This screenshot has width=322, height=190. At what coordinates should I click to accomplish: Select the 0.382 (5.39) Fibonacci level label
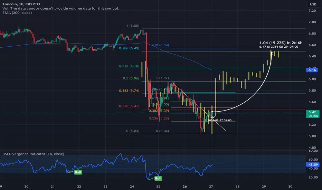[159, 111]
